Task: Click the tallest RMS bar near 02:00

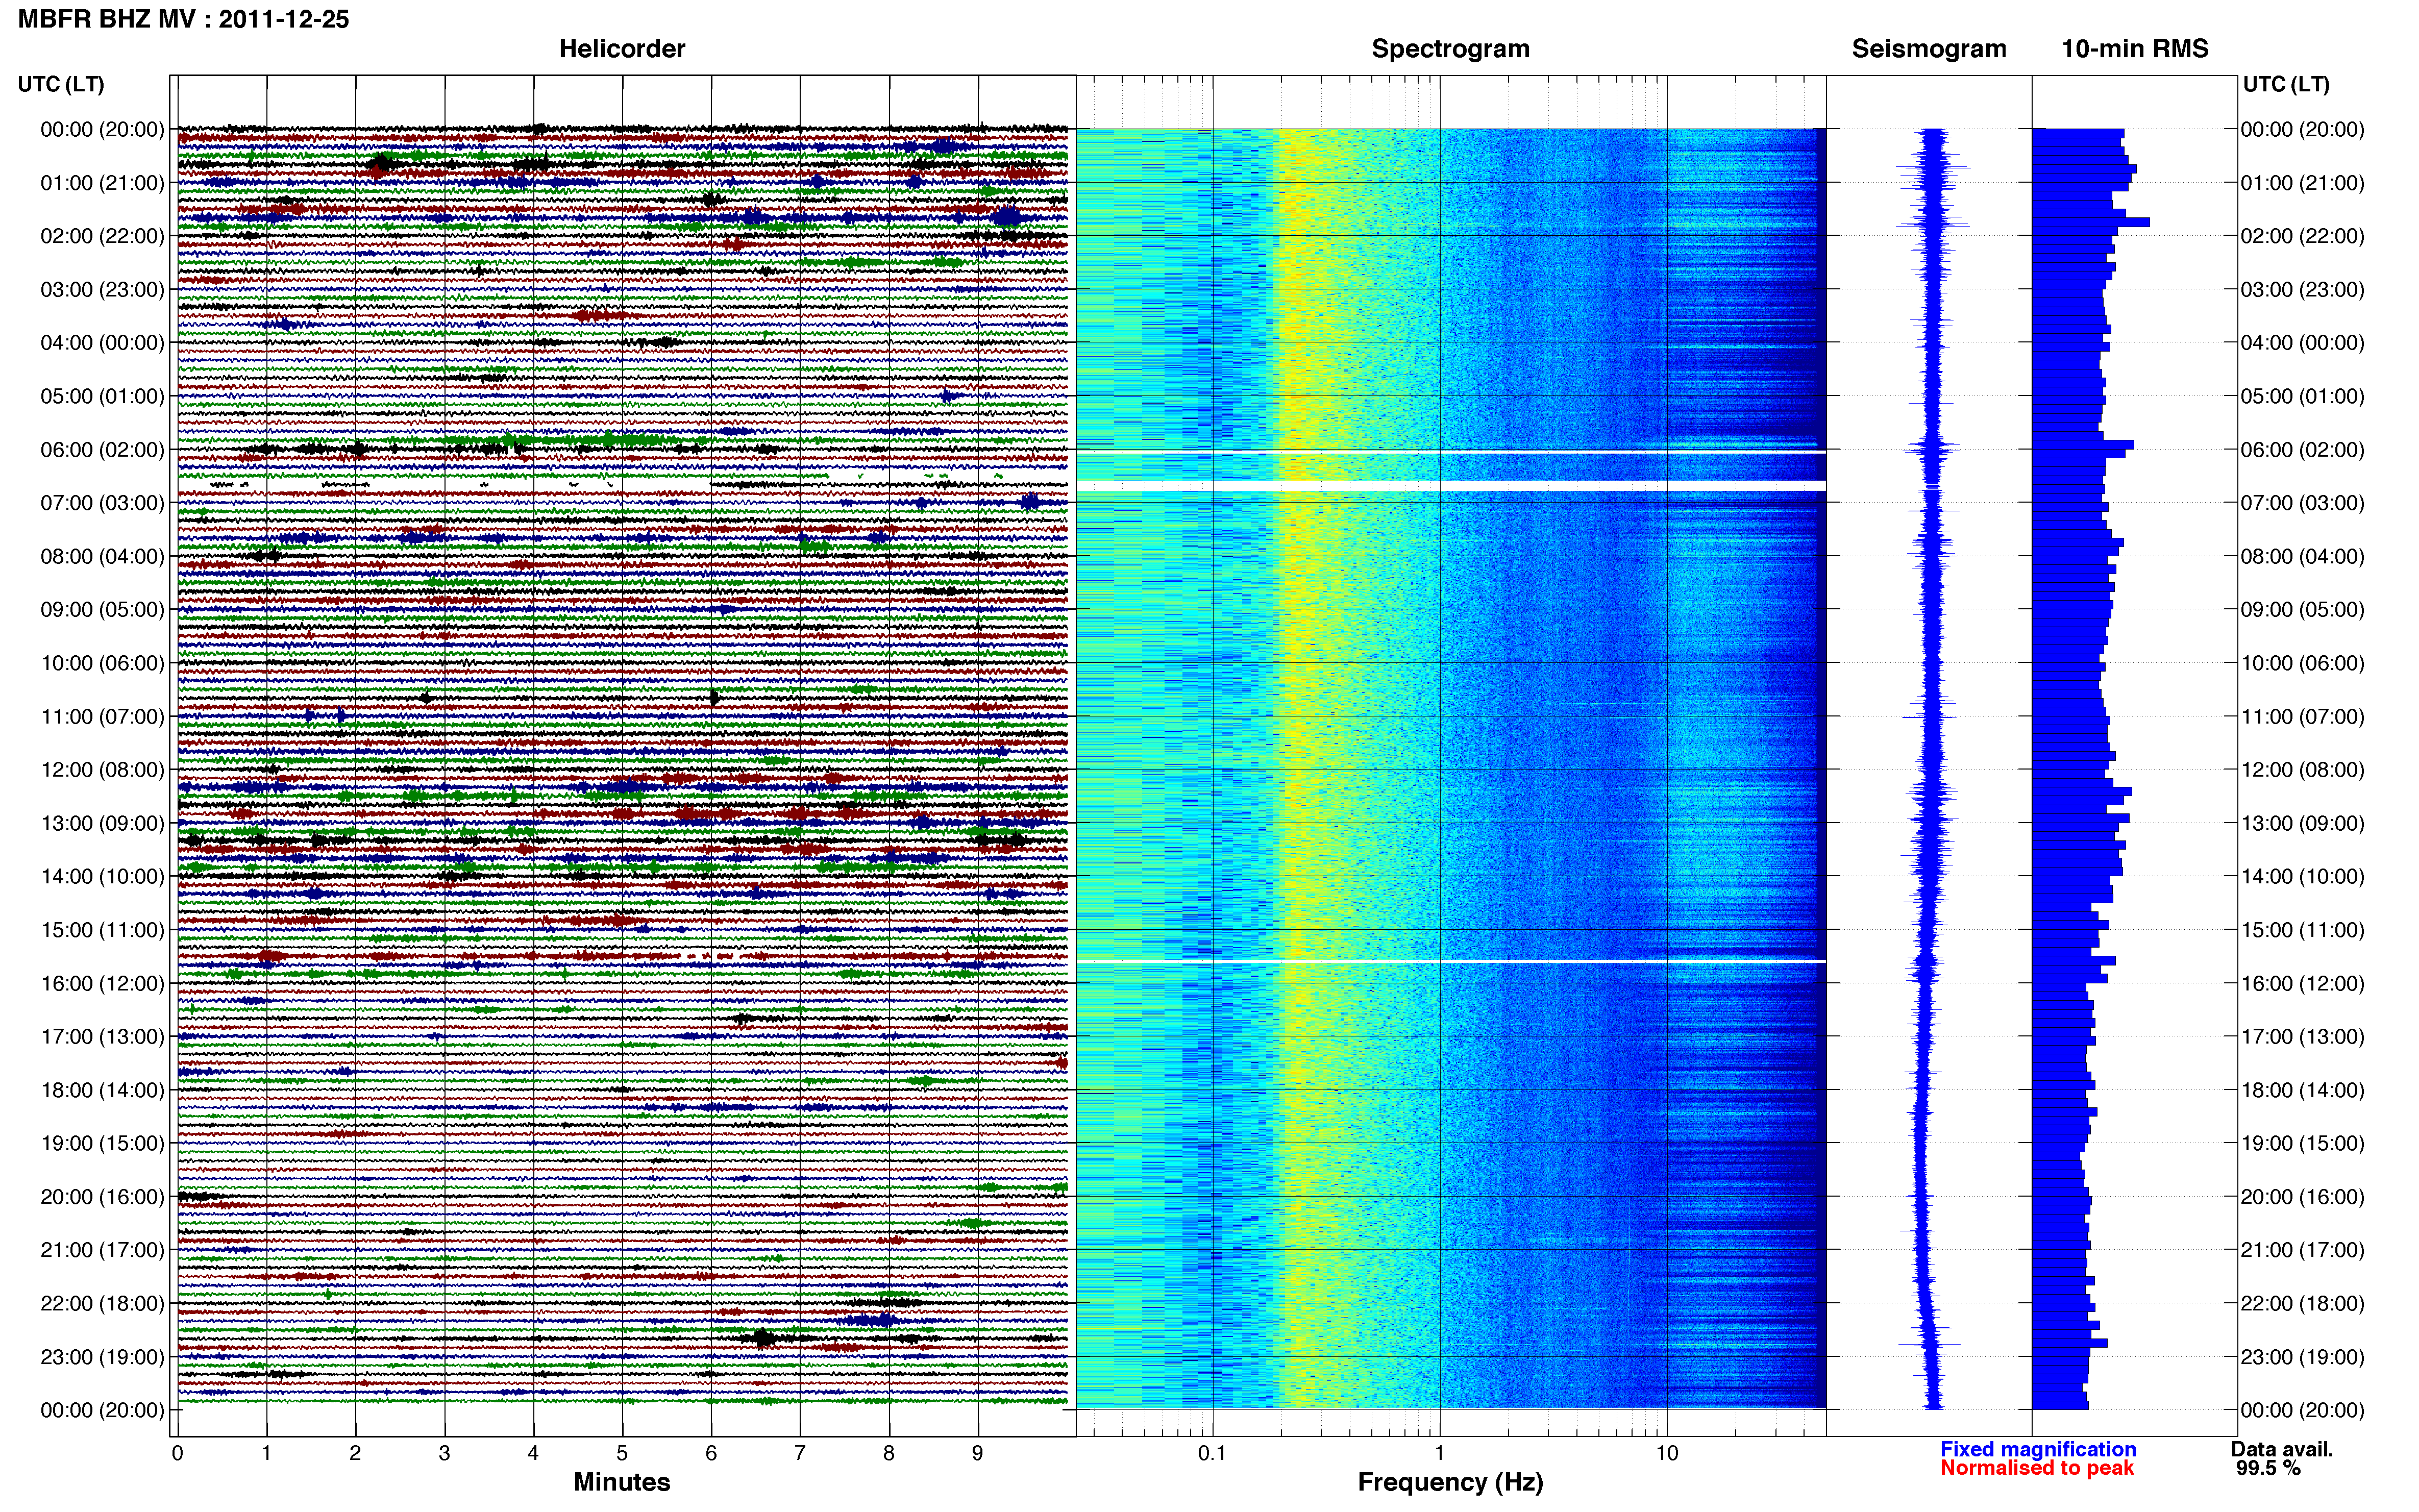Action: click(2090, 222)
